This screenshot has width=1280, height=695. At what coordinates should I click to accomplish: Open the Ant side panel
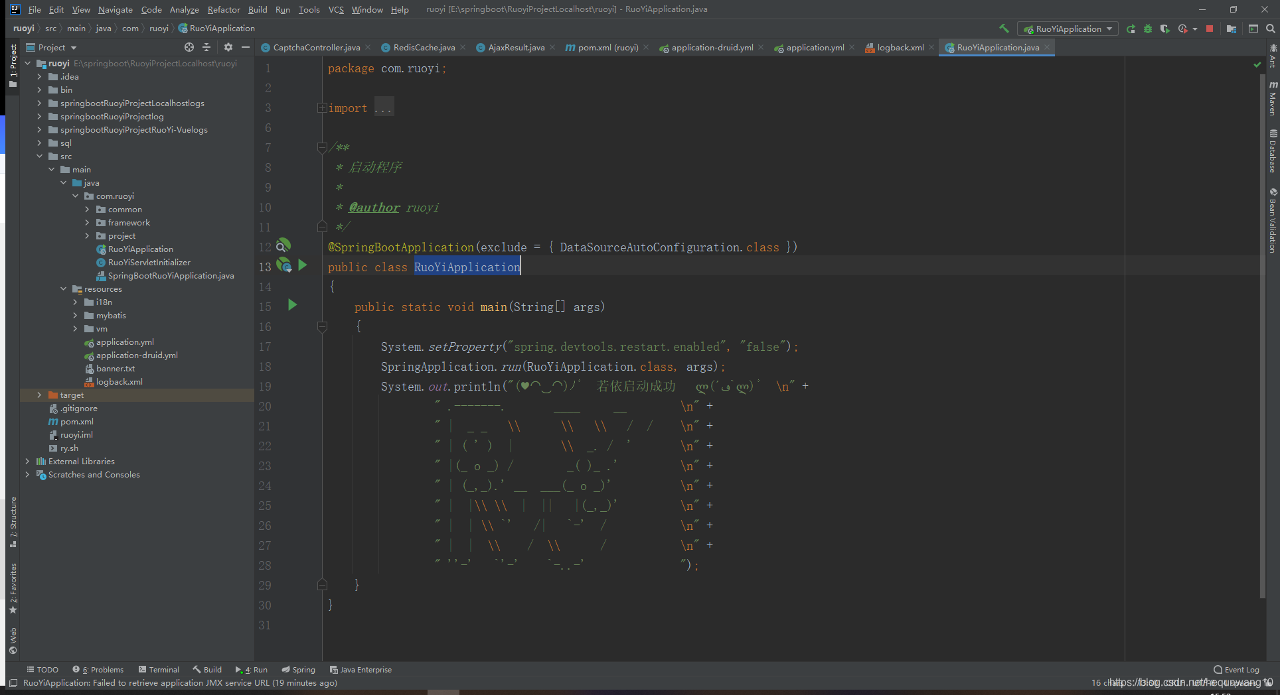[1273, 56]
